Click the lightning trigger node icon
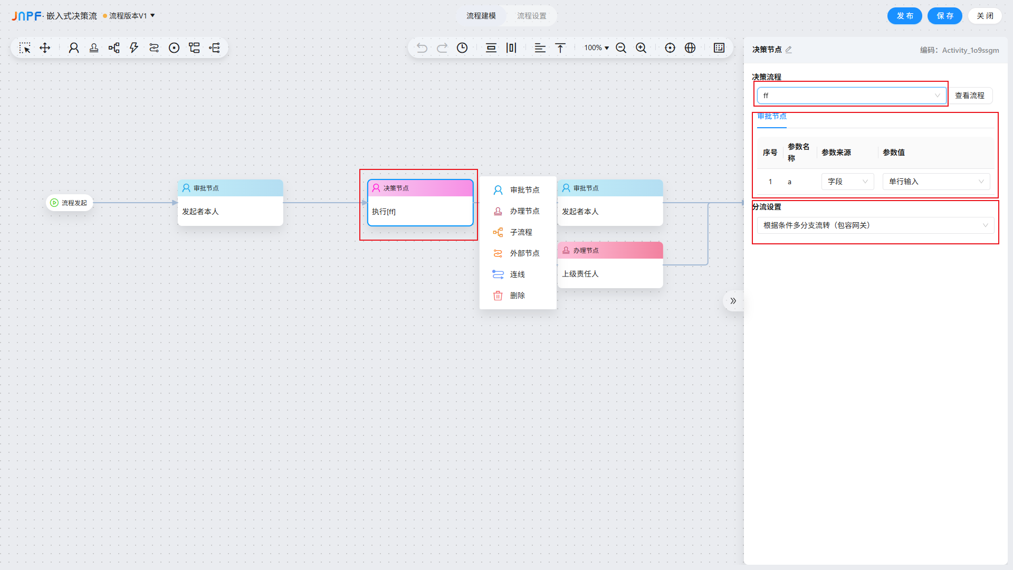Screen dimensions: 1013x570 point(134,48)
